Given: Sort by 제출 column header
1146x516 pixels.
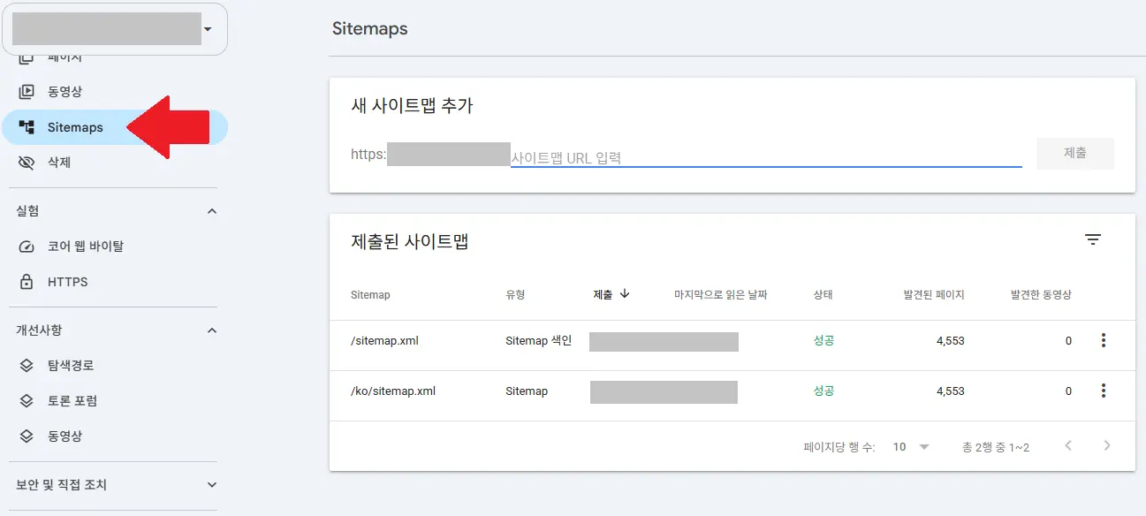Looking at the screenshot, I should tap(611, 294).
